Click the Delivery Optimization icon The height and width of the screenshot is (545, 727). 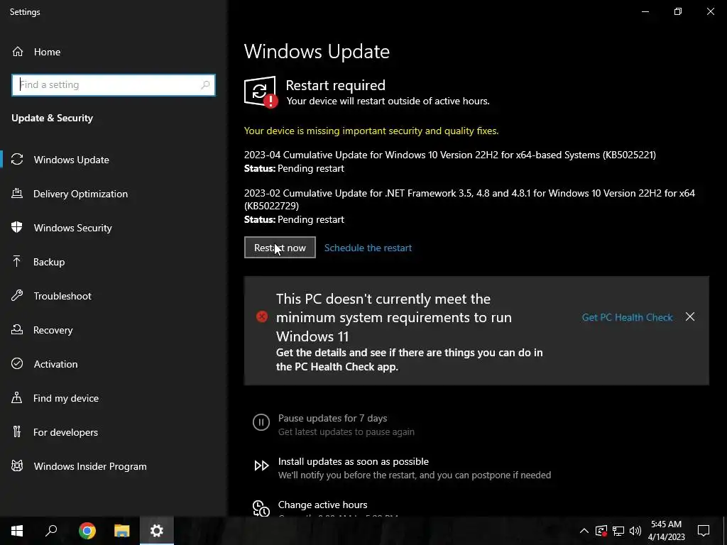[17, 194]
